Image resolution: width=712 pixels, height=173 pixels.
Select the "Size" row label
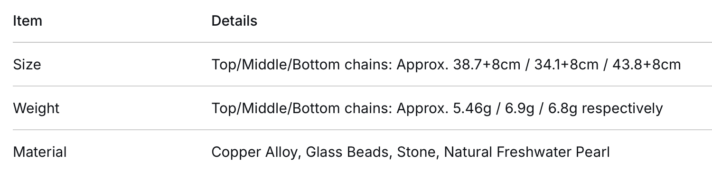(x=27, y=64)
